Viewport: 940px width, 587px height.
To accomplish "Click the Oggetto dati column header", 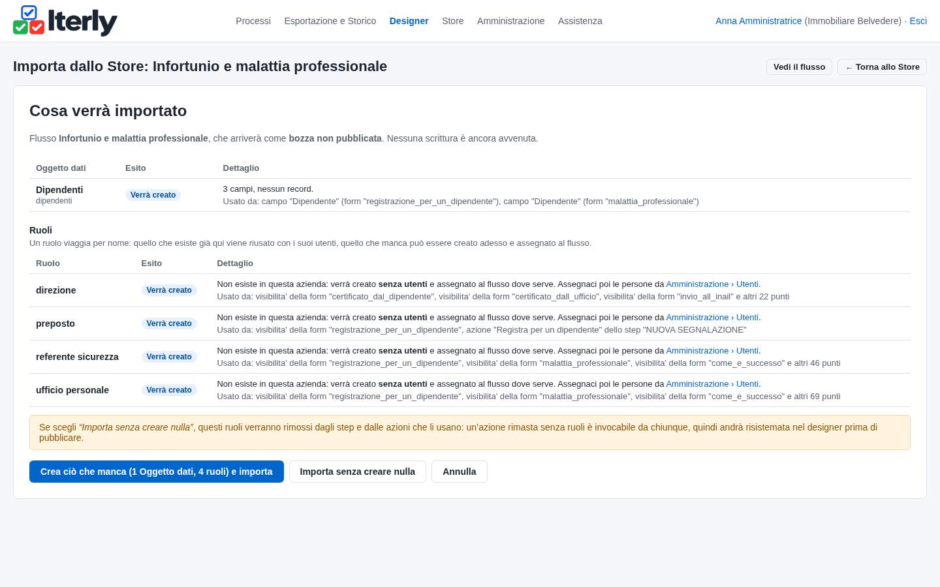I will (x=61, y=168).
